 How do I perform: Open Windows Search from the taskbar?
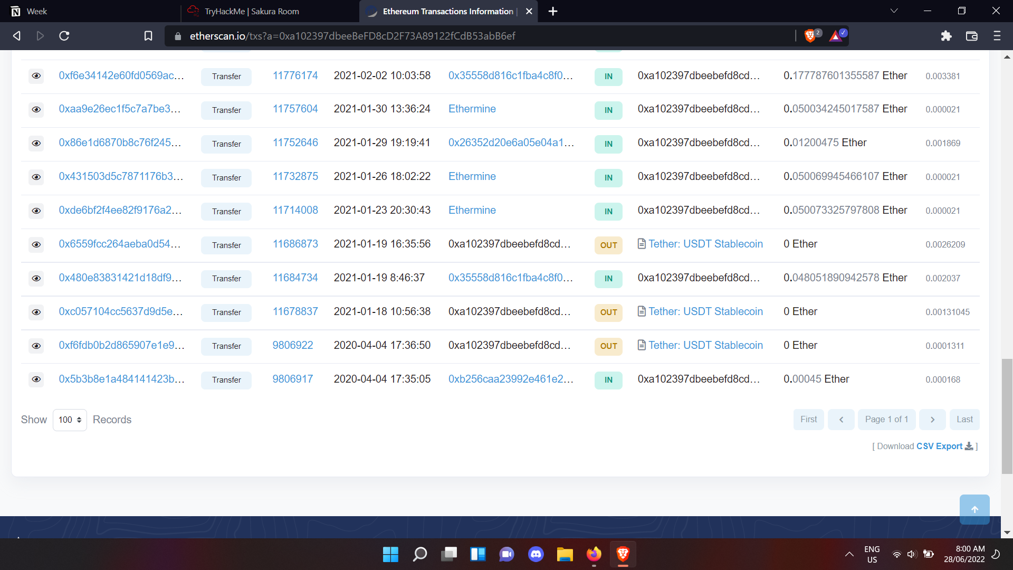pos(420,554)
